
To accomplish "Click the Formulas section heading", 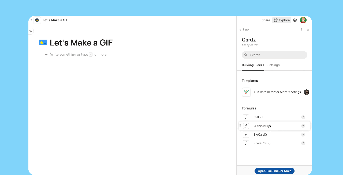I will [249, 108].
